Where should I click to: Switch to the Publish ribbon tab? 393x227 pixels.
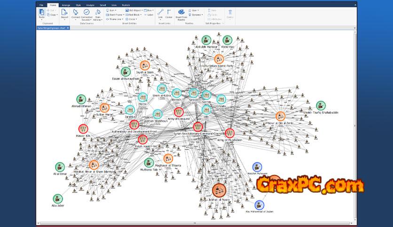[126, 5]
